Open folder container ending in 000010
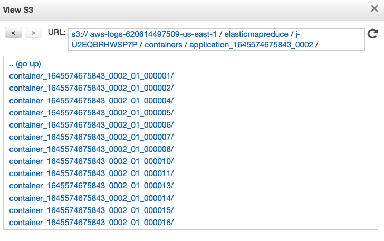384x241 pixels. click(x=91, y=161)
